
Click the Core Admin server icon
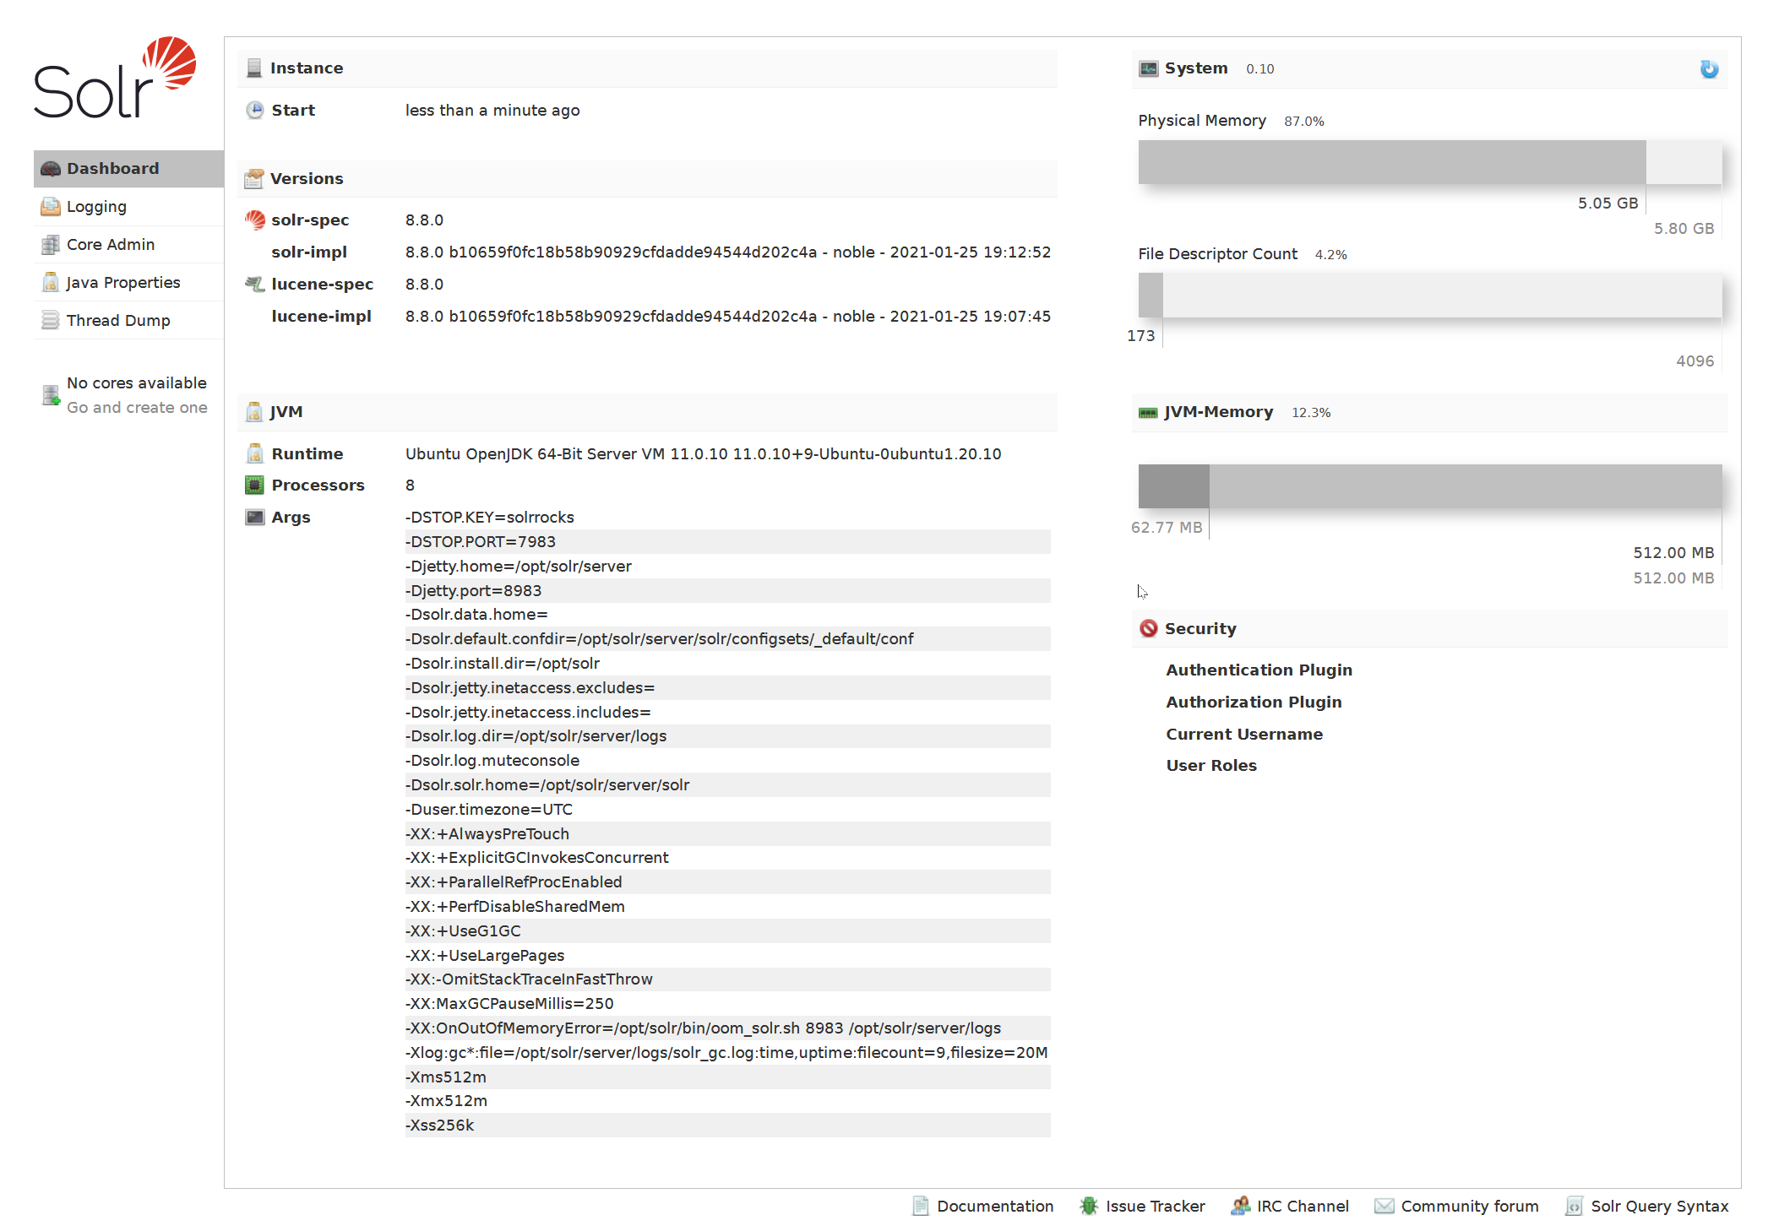tap(51, 245)
